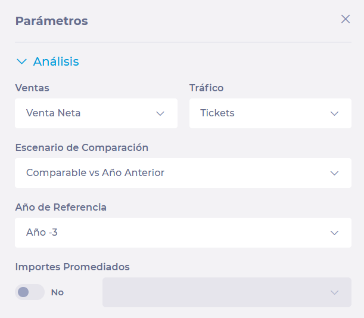Image resolution: width=364 pixels, height=318 pixels.
Task: Click the Escenario de Comparación label
Action: (x=82, y=147)
